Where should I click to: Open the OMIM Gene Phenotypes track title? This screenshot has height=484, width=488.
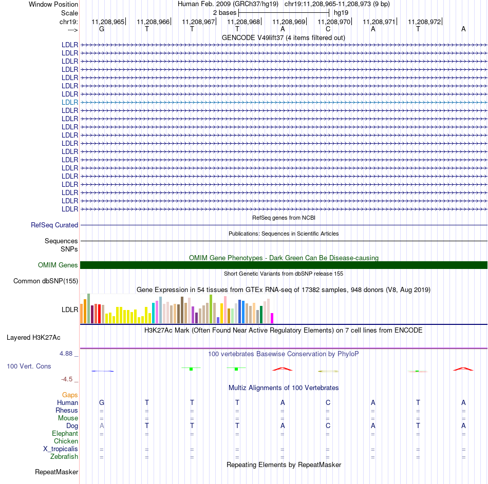click(284, 258)
